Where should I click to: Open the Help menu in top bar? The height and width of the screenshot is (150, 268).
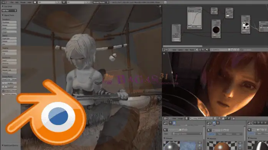pos(29,2)
